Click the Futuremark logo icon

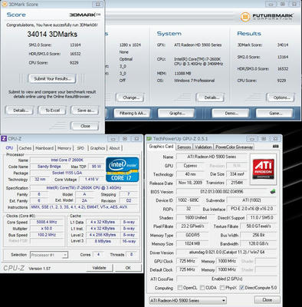point(245,17)
